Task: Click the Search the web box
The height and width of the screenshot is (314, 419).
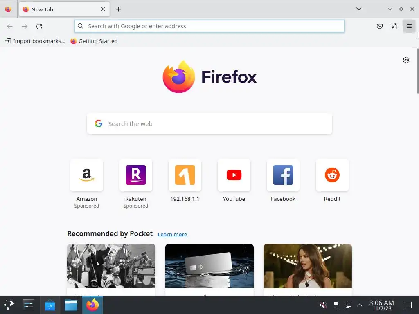Action: 209,123
